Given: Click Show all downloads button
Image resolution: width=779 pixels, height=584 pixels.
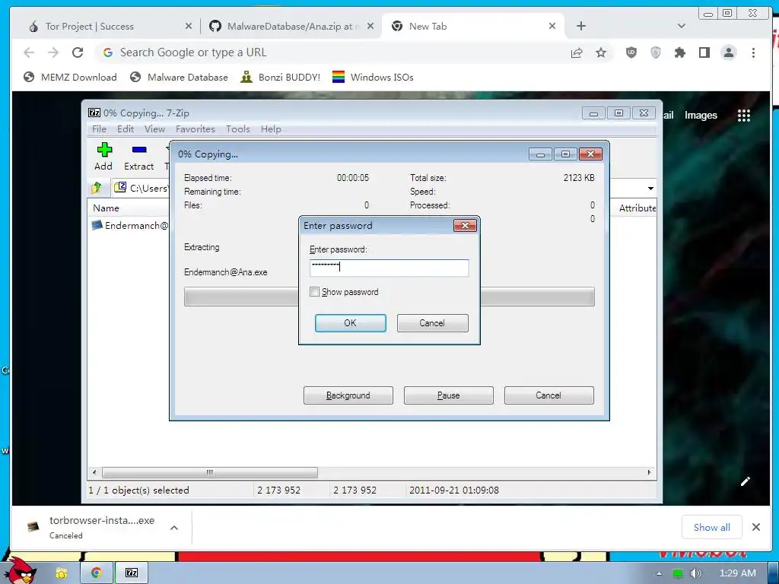Looking at the screenshot, I should click(x=711, y=528).
